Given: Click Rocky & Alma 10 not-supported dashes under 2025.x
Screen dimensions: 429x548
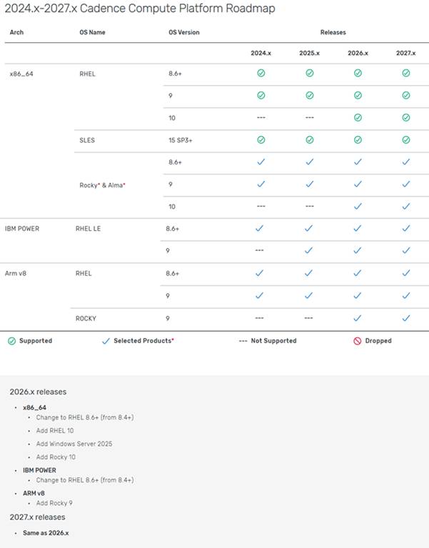Looking at the screenshot, I should [x=310, y=206].
